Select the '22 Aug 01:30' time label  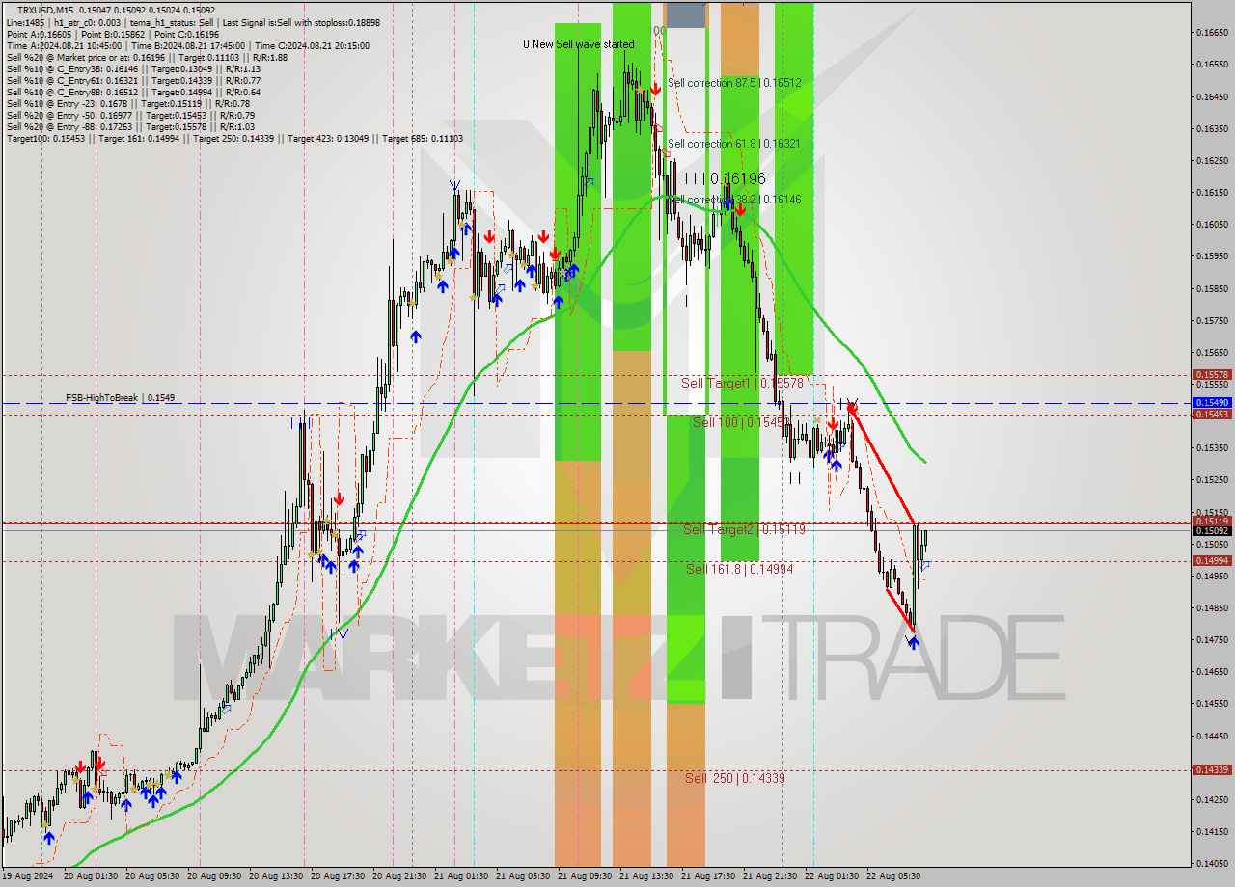[x=832, y=876]
